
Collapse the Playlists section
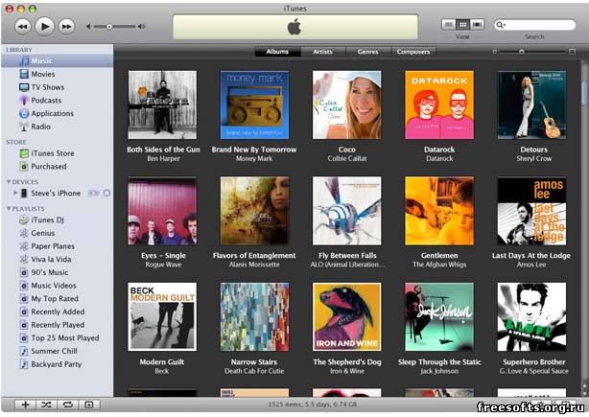point(9,208)
